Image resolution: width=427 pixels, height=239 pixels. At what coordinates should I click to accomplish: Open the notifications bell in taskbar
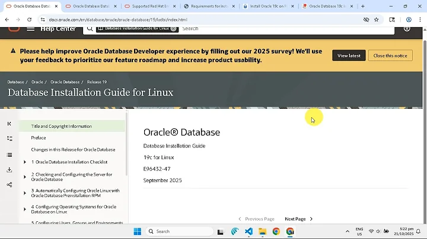418,231
